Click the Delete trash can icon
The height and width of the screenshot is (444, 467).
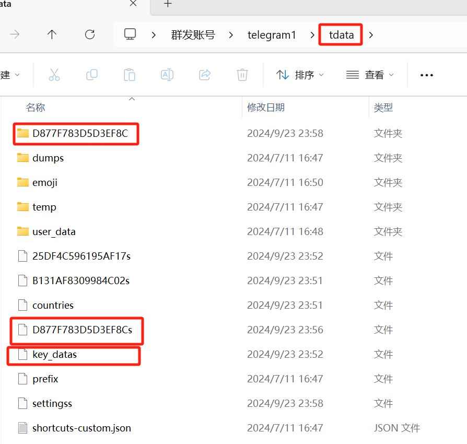242,75
